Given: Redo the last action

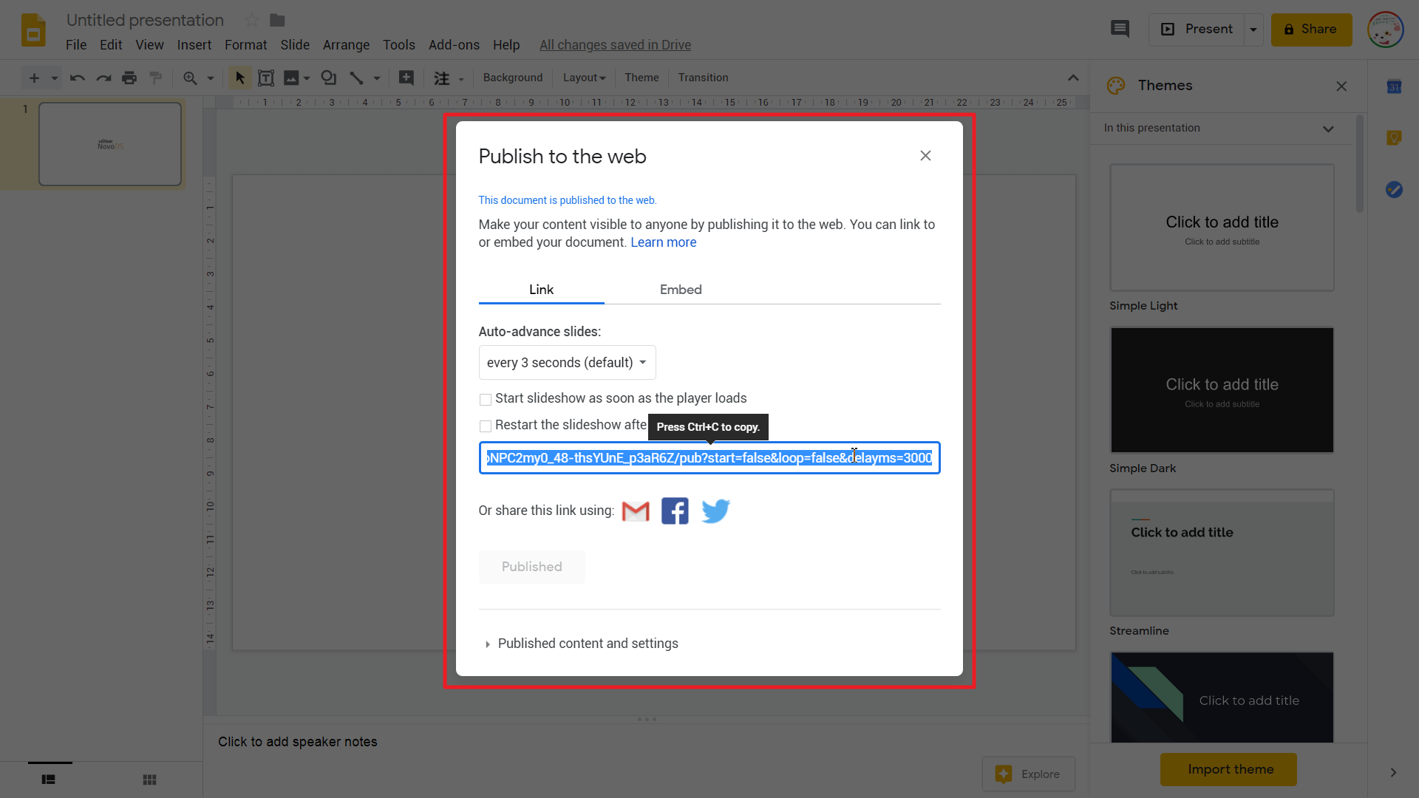Looking at the screenshot, I should coord(103,78).
